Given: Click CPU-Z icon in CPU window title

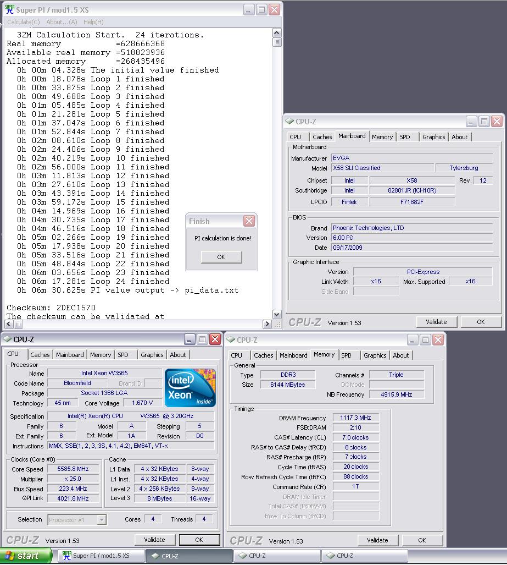Looking at the screenshot, I should tap(7, 339).
